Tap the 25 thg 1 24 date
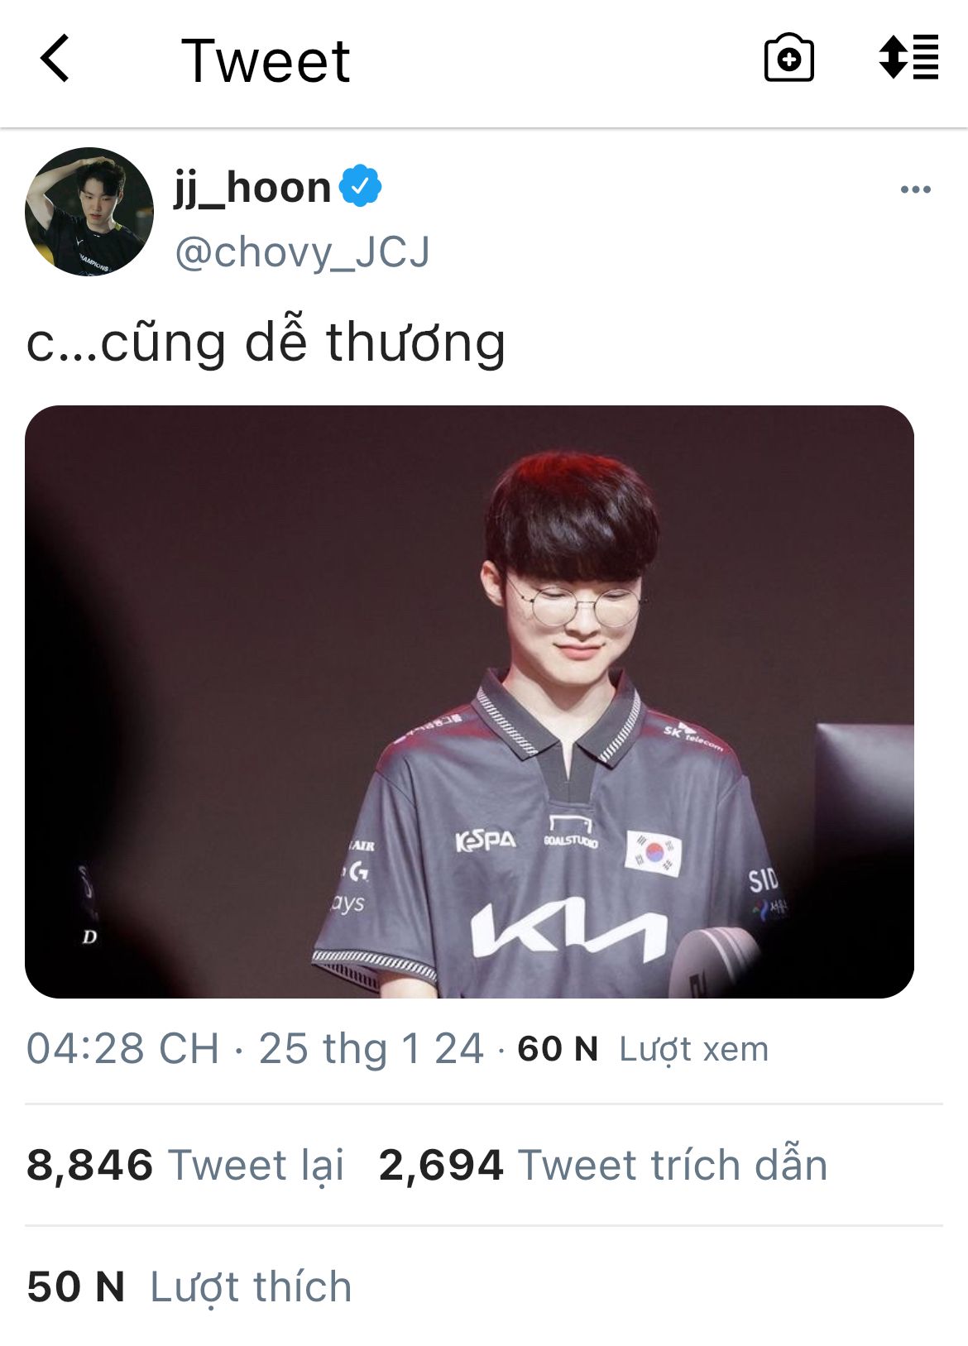Image resolution: width=968 pixels, height=1346 pixels. [371, 1049]
